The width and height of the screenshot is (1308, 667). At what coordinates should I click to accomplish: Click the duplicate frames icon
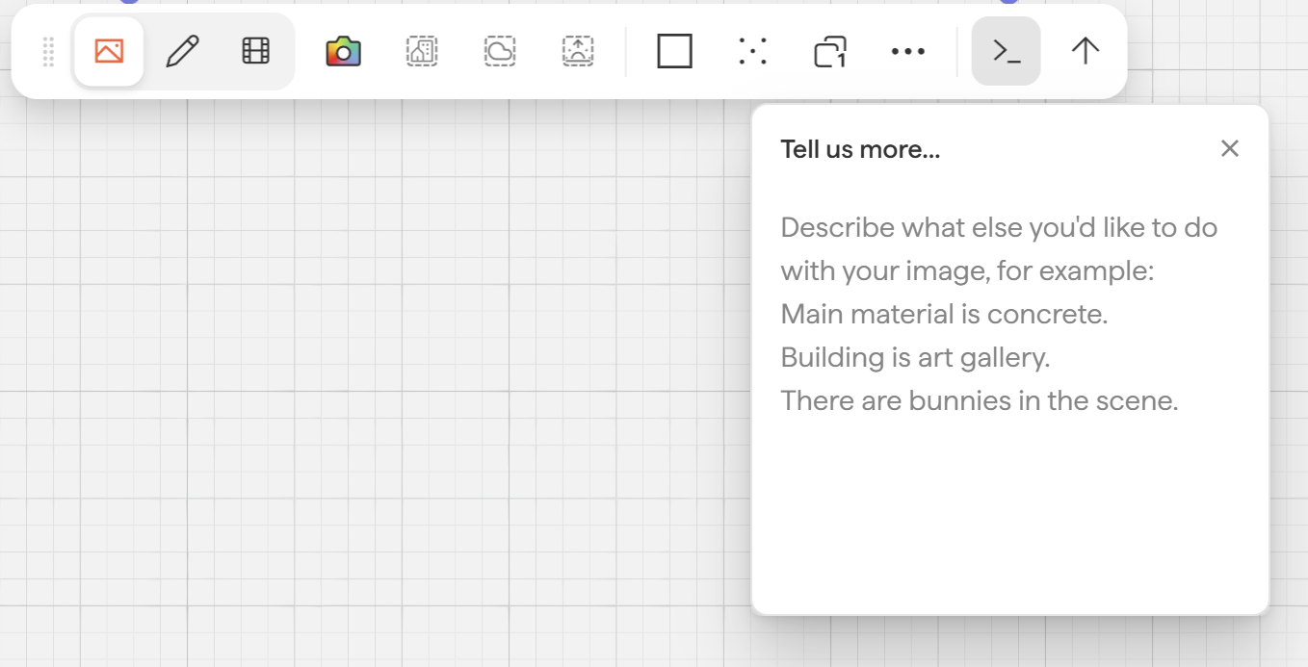click(830, 51)
